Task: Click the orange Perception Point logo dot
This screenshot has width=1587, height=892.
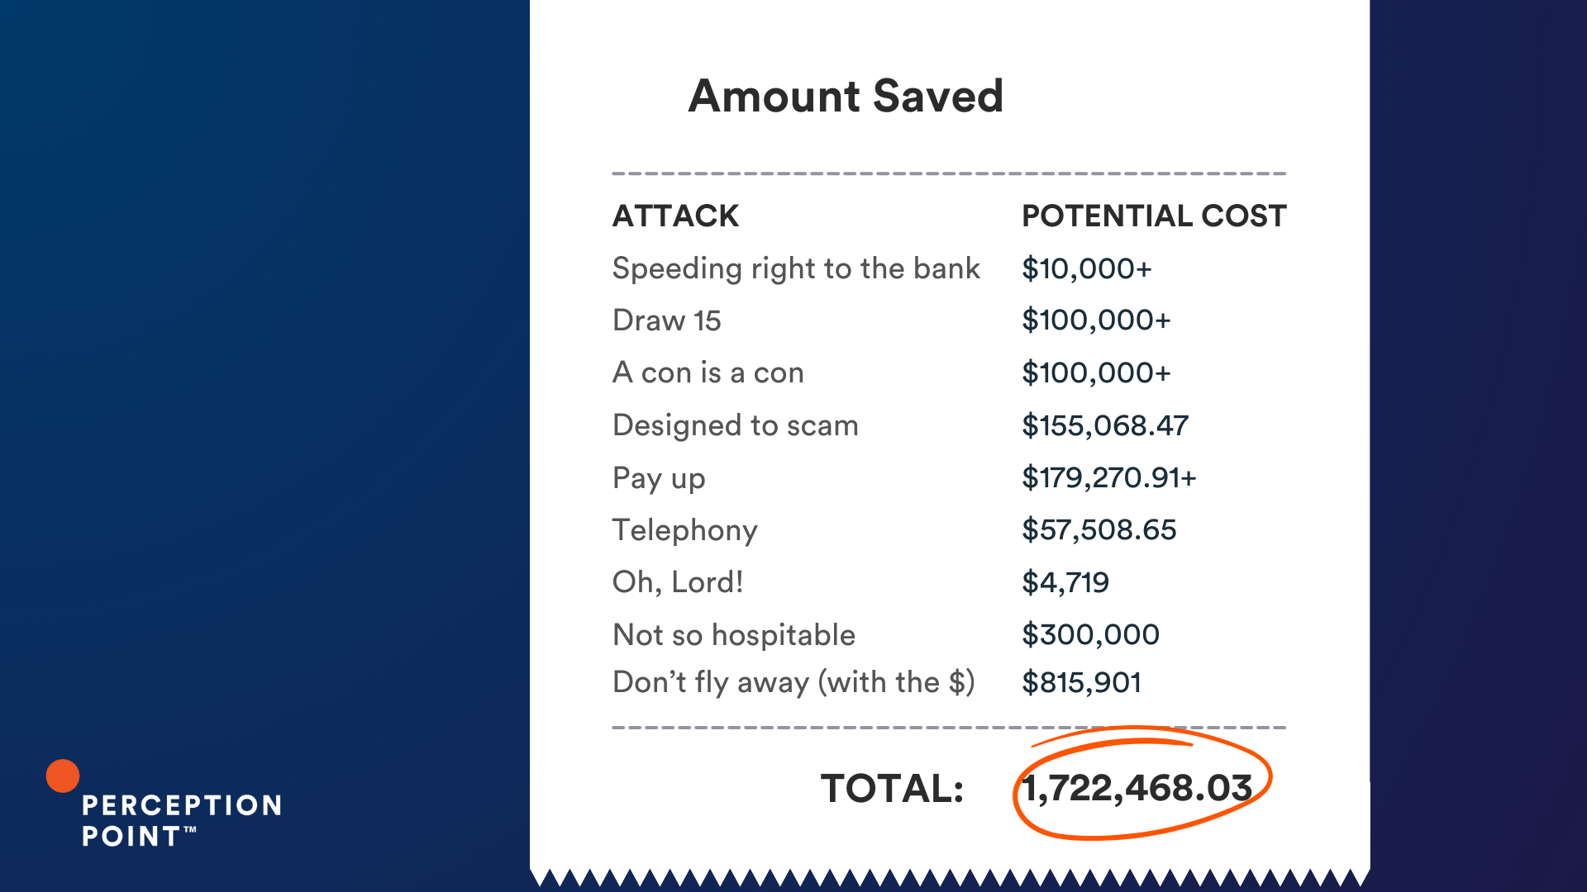Action: pyautogui.click(x=63, y=776)
